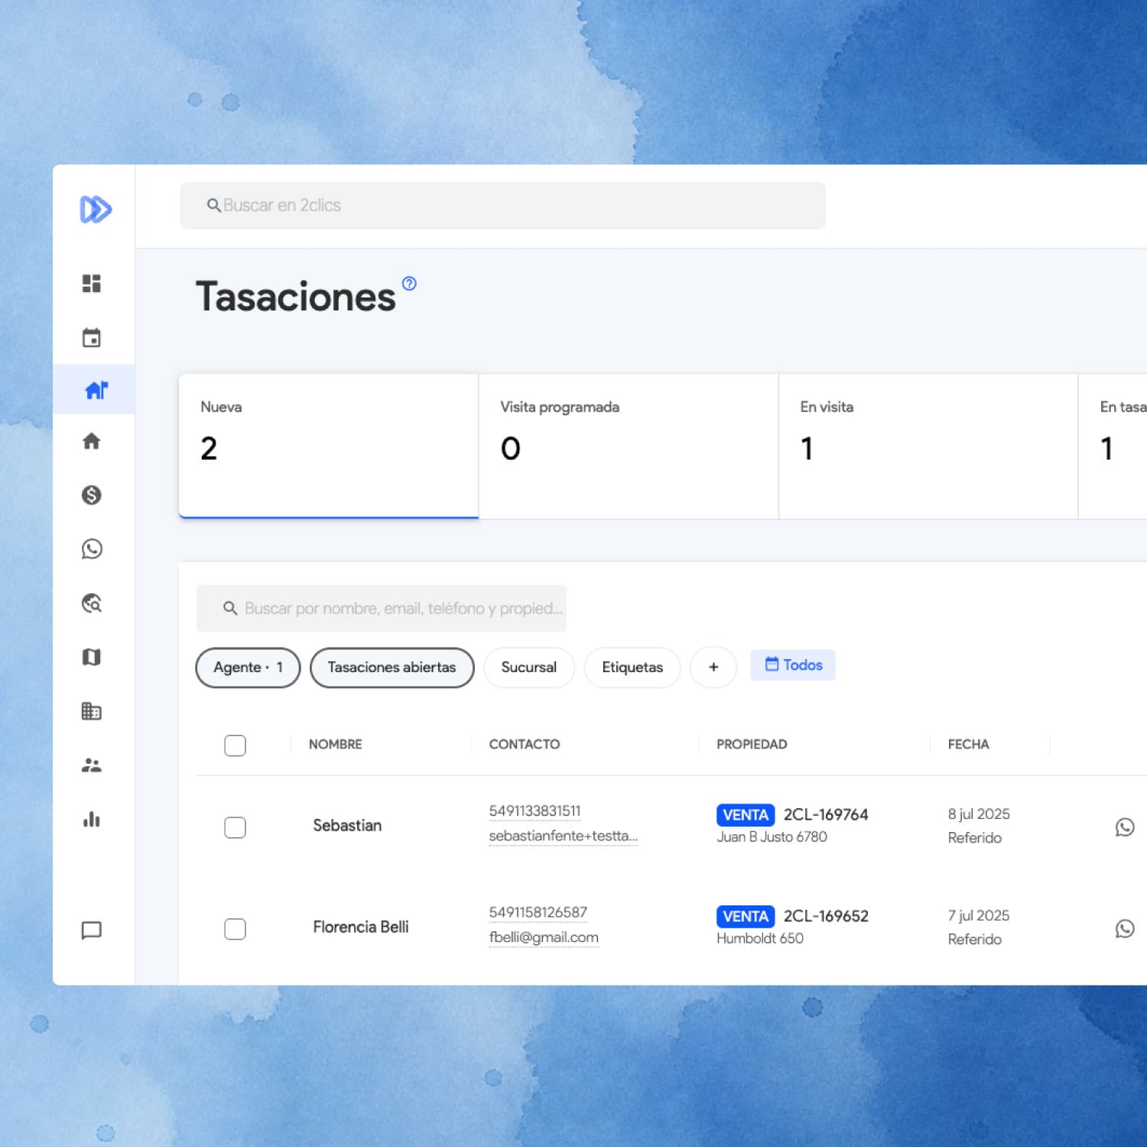This screenshot has width=1147, height=1147.
Task: Click the magnifier icon in the table search box
Action: click(229, 609)
